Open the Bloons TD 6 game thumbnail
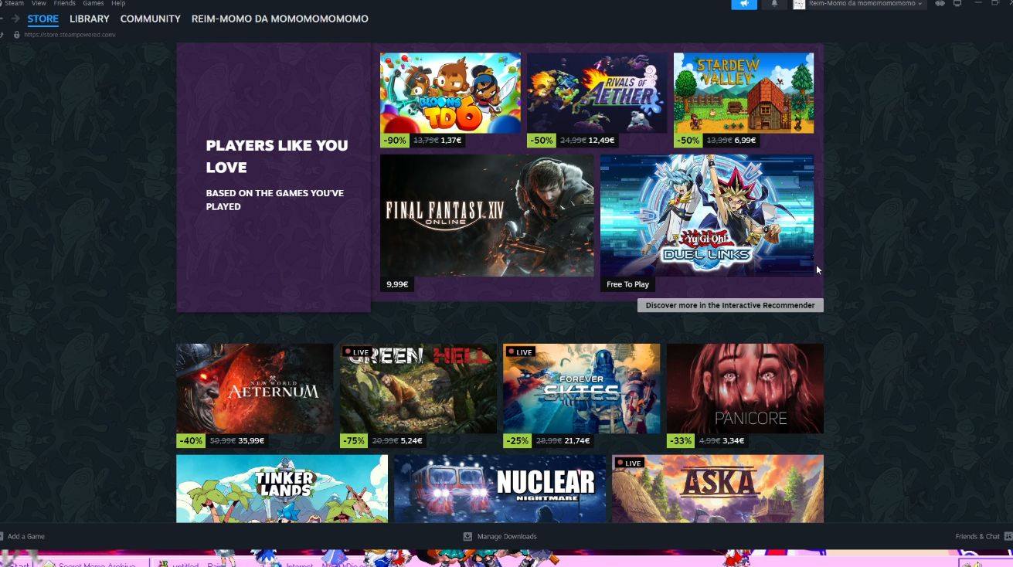Screen dimensions: 1013x567 tap(450, 93)
